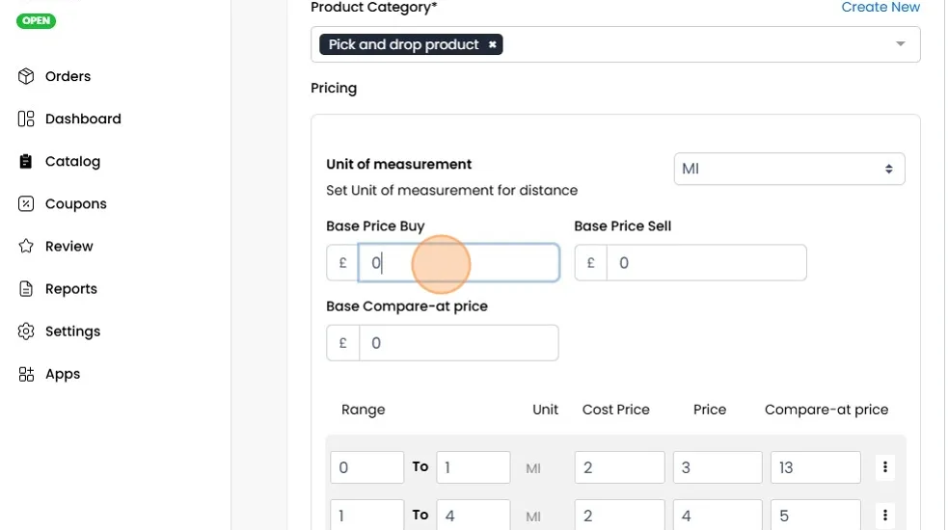Open options menu for the 1 To 4 range row
This screenshot has height=530, width=948.
(885, 515)
